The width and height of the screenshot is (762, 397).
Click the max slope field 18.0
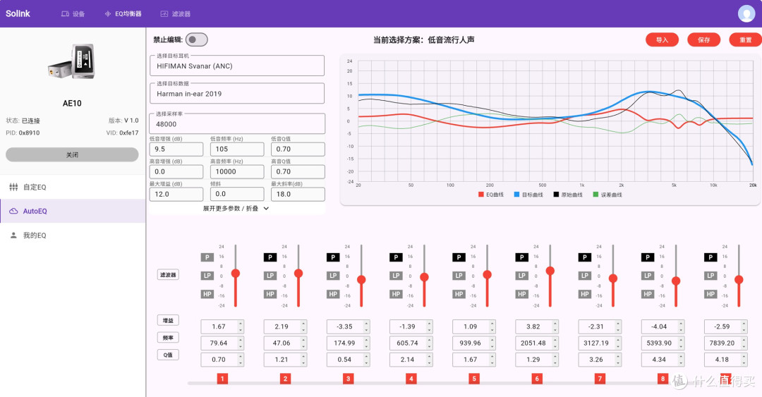pyautogui.click(x=298, y=194)
